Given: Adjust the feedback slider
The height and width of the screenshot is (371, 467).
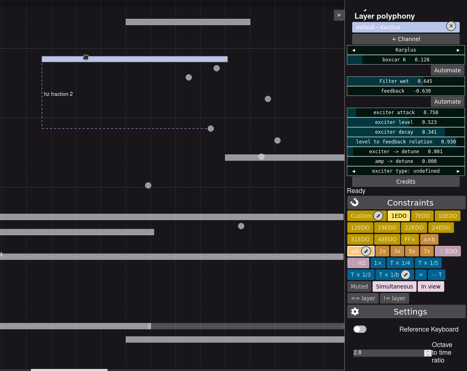Looking at the screenshot, I should coord(406,91).
